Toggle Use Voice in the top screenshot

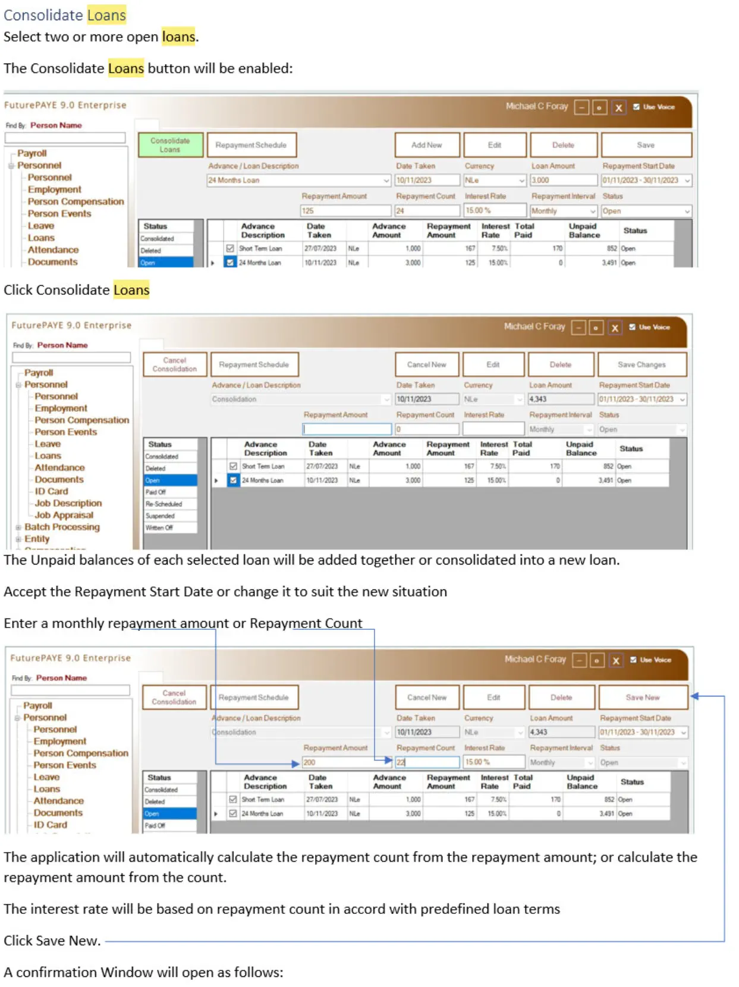tap(636, 107)
